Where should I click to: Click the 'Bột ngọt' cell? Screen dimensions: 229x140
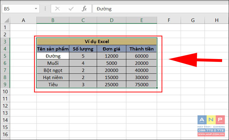pyautogui.click(x=53, y=70)
